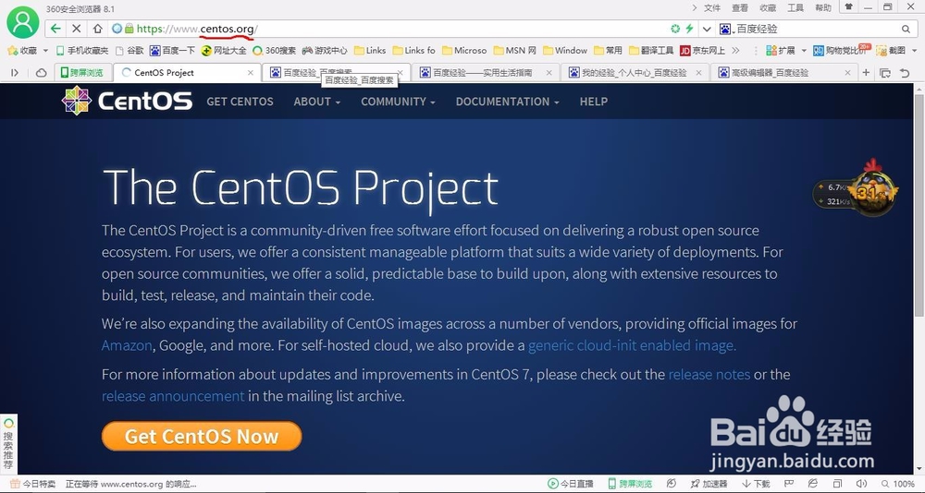The image size is (925, 493).
Task: Open the 文件 menu
Action: (x=712, y=7)
